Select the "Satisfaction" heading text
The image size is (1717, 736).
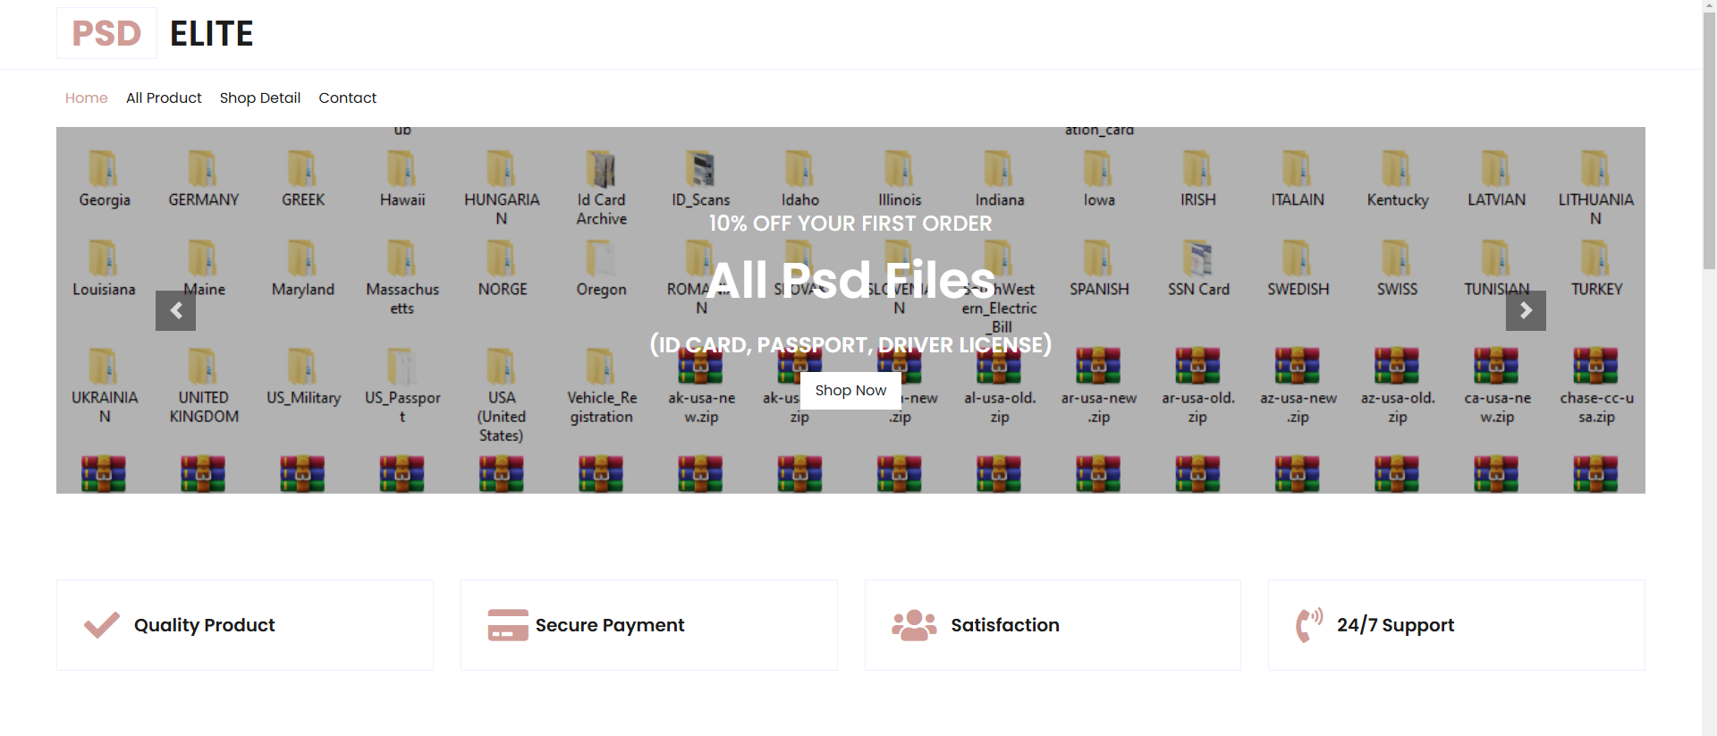(x=1005, y=625)
